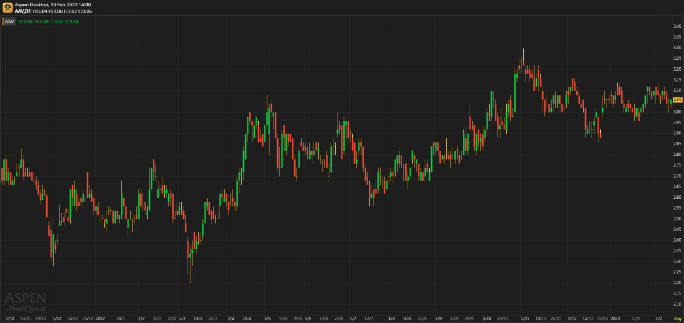Click the 3.40 price axis label
Image resolution: width=684 pixels, height=323 pixels.
(678, 27)
